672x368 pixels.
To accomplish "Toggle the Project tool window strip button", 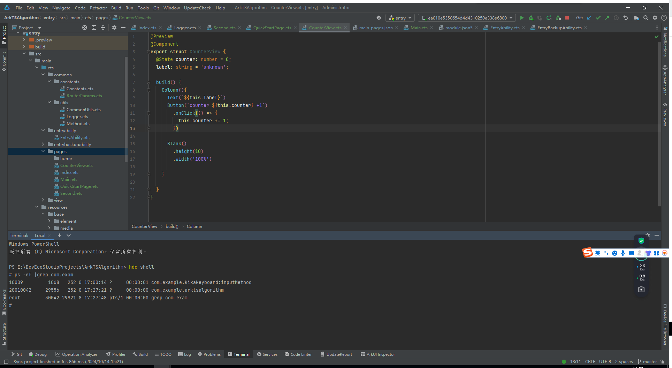I will (4, 35).
